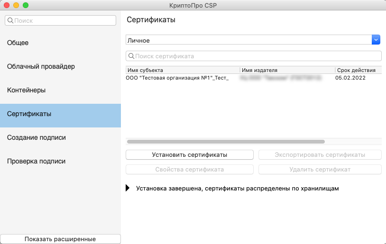
Task: Go to Облачный провайдер section
Action: tap(41, 66)
